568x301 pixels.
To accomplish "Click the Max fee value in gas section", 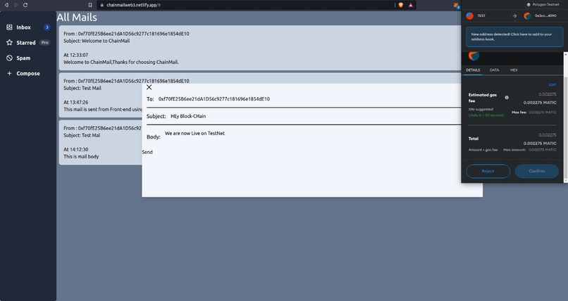I will point(543,113).
